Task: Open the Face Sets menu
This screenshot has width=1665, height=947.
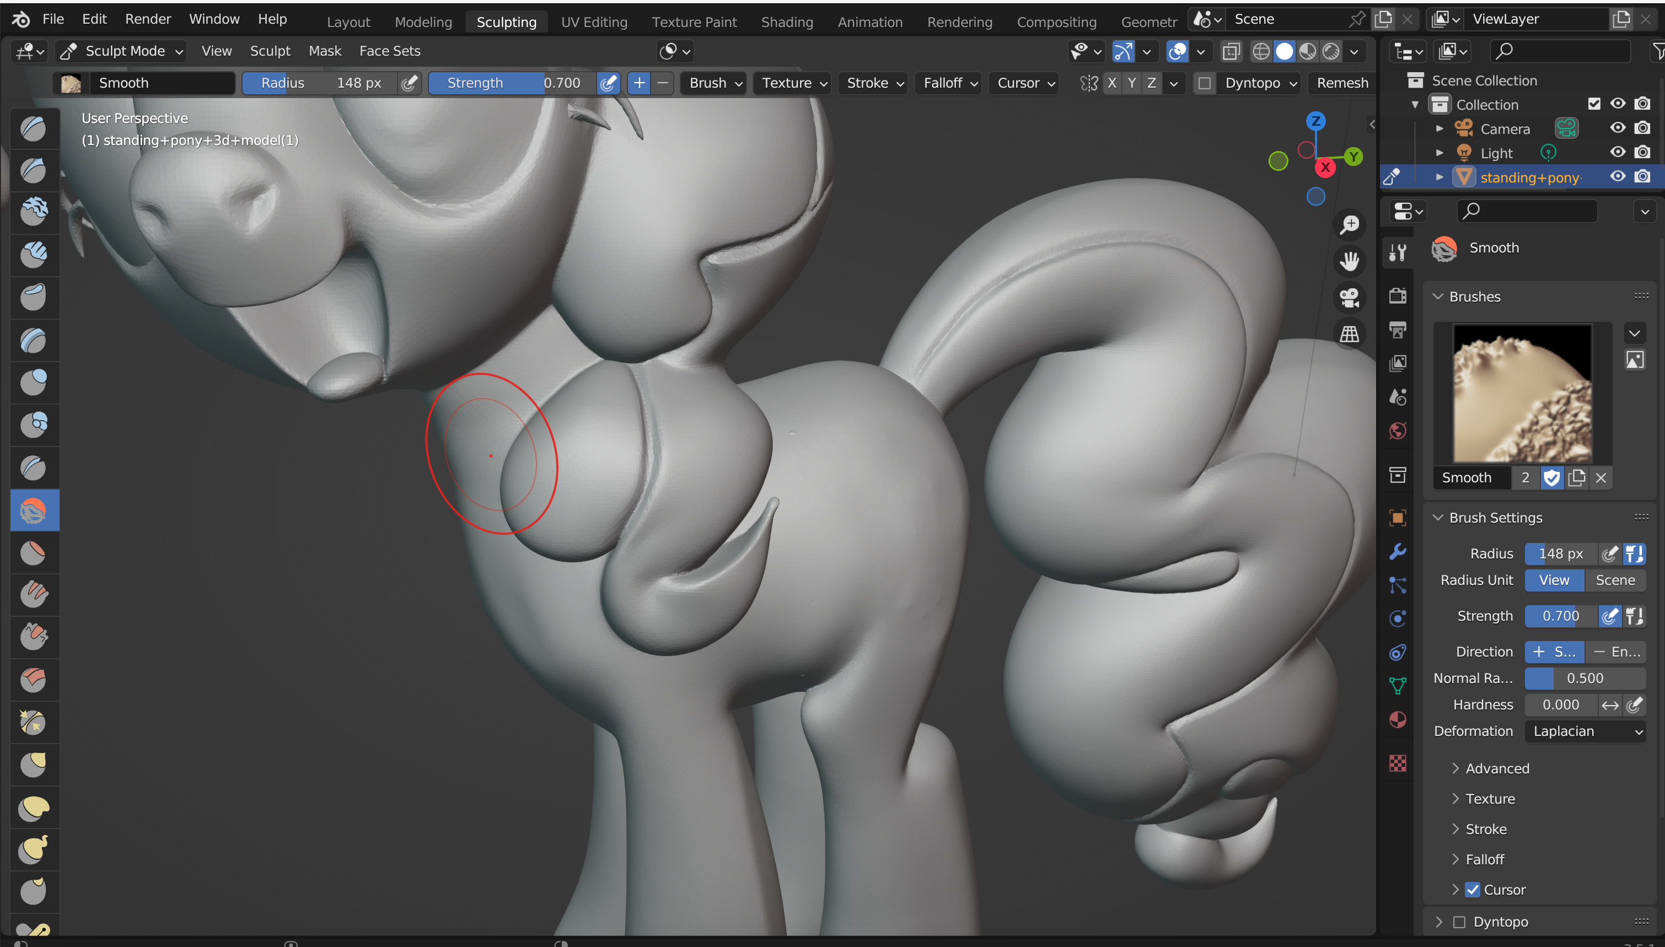Action: [x=390, y=51]
